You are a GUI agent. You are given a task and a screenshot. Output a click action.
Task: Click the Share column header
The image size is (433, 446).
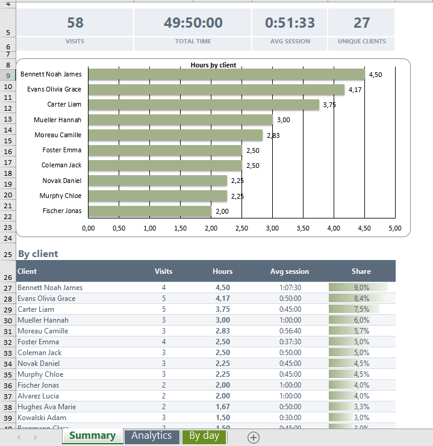click(x=361, y=271)
